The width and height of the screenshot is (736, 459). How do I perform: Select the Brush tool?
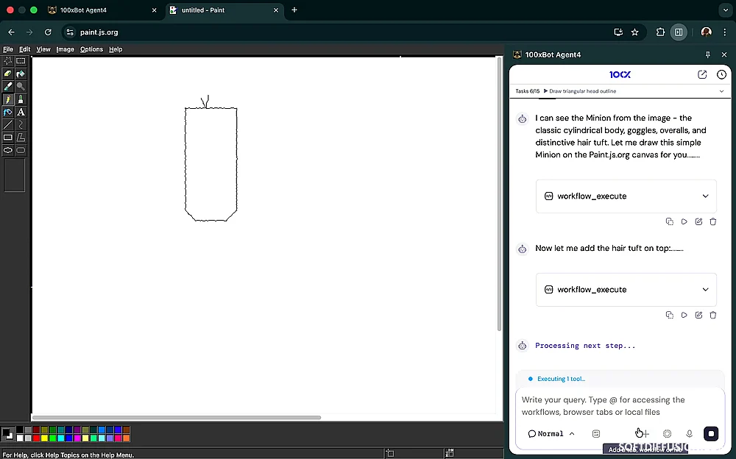click(x=21, y=99)
